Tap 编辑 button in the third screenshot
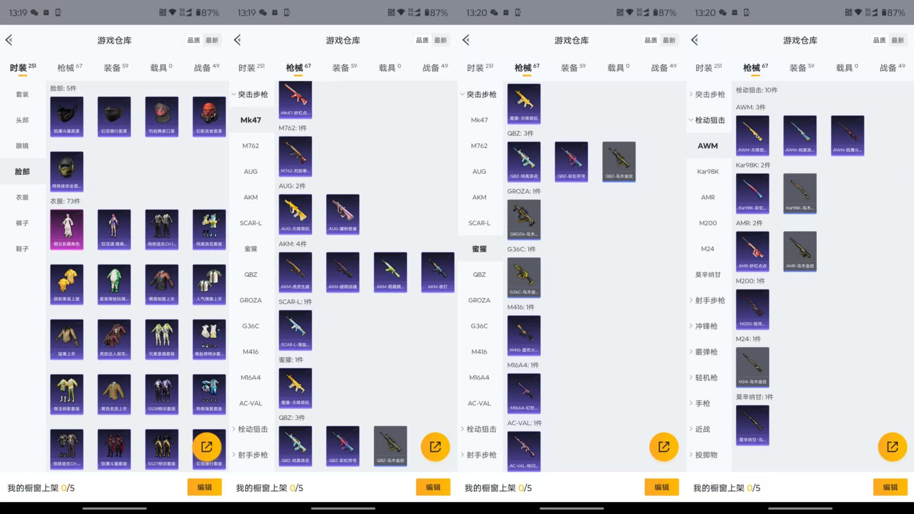The width and height of the screenshot is (914, 514). (662, 487)
